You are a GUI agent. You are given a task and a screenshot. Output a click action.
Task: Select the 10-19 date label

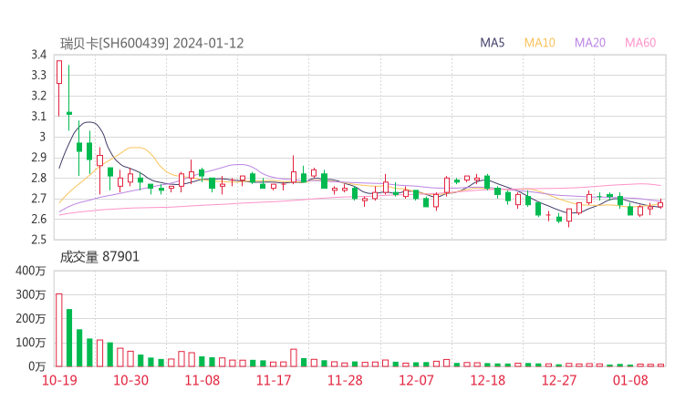pyautogui.click(x=59, y=380)
